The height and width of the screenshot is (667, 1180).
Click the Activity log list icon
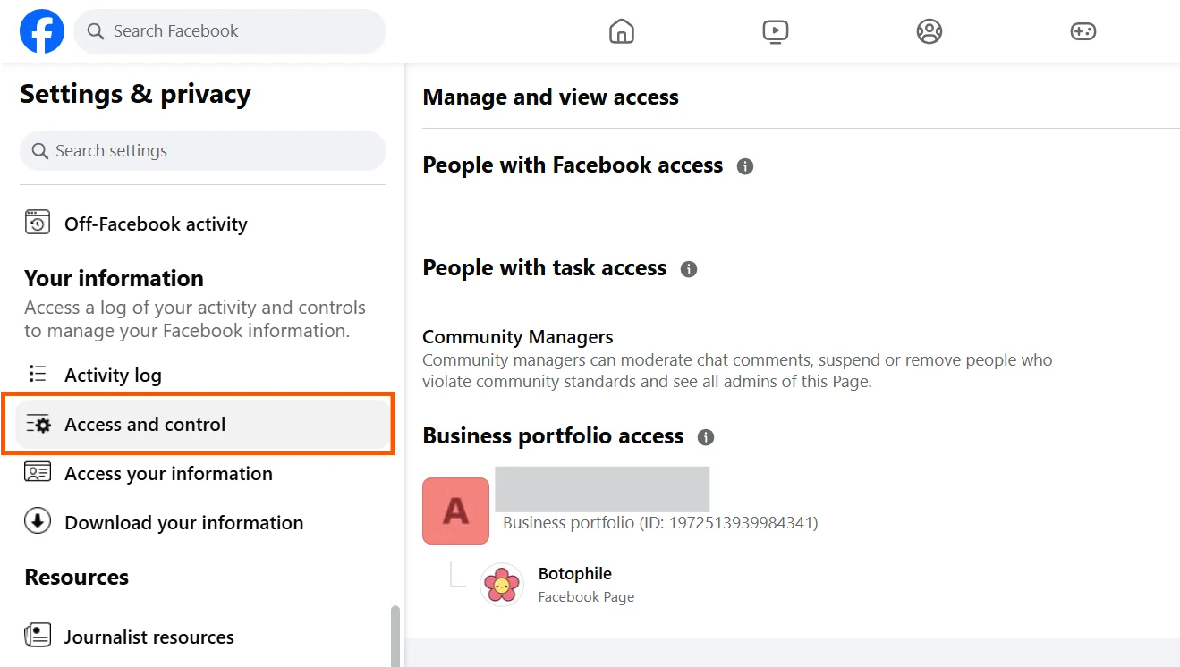37,375
